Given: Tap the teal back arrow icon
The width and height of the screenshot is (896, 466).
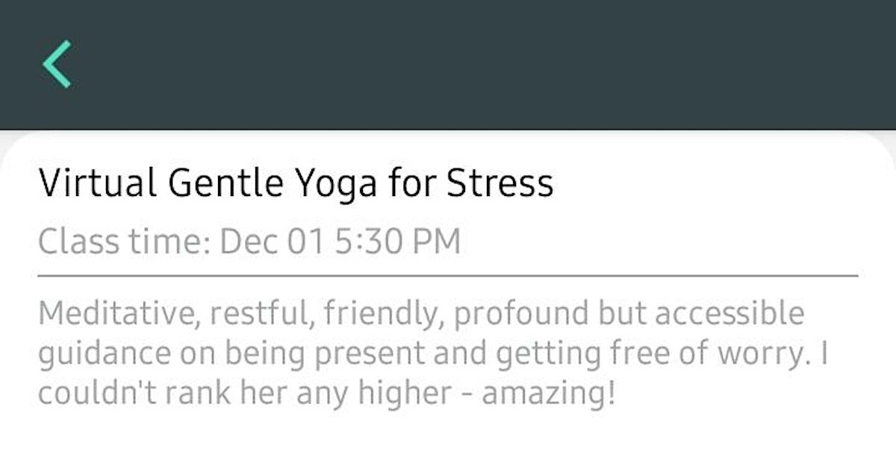Looking at the screenshot, I should [x=57, y=64].
